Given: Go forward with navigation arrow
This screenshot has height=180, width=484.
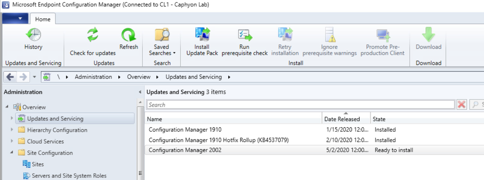Looking at the screenshot, I should point(23,77).
